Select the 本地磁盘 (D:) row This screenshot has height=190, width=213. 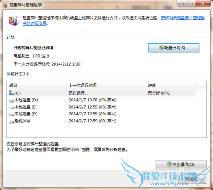click(x=102, y=100)
